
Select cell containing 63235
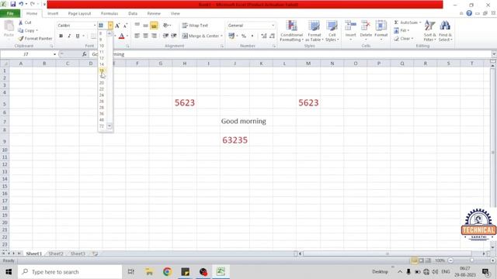pos(235,139)
